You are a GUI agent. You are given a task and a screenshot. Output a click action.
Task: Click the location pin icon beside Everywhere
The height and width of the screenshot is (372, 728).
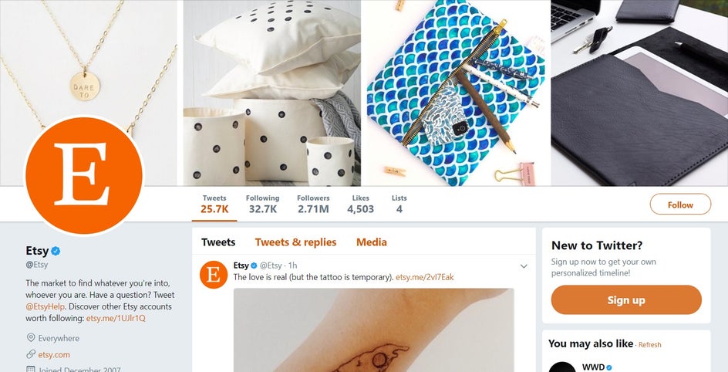(x=31, y=338)
